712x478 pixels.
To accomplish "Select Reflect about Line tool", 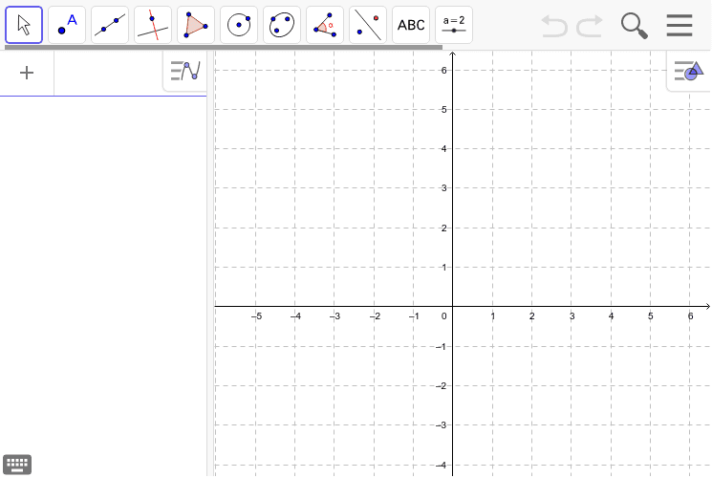I will (x=368, y=25).
